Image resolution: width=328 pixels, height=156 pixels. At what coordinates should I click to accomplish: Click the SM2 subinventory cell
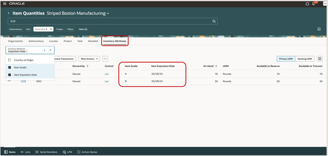[x=39, y=81]
